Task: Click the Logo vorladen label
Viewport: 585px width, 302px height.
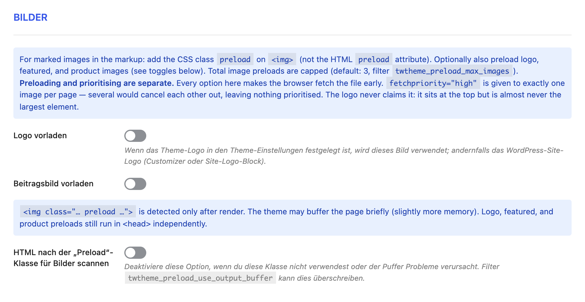Action: pyautogui.click(x=40, y=135)
